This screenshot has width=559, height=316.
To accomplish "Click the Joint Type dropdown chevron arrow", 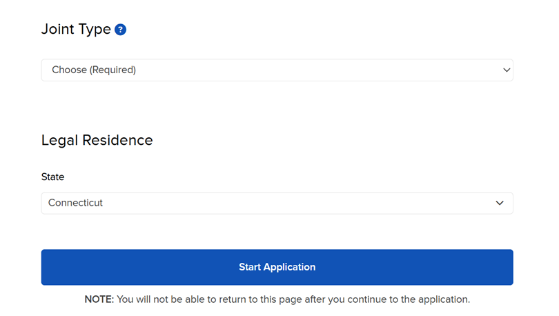I will pyautogui.click(x=507, y=70).
